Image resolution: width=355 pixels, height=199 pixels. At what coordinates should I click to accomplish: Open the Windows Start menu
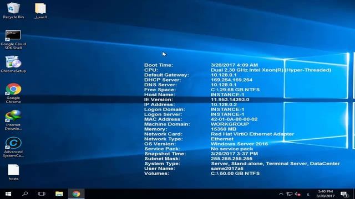(x=8, y=194)
